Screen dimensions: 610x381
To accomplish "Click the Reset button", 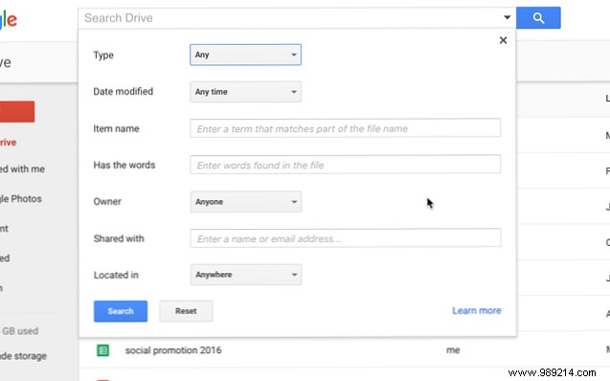I will pos(186,311).
